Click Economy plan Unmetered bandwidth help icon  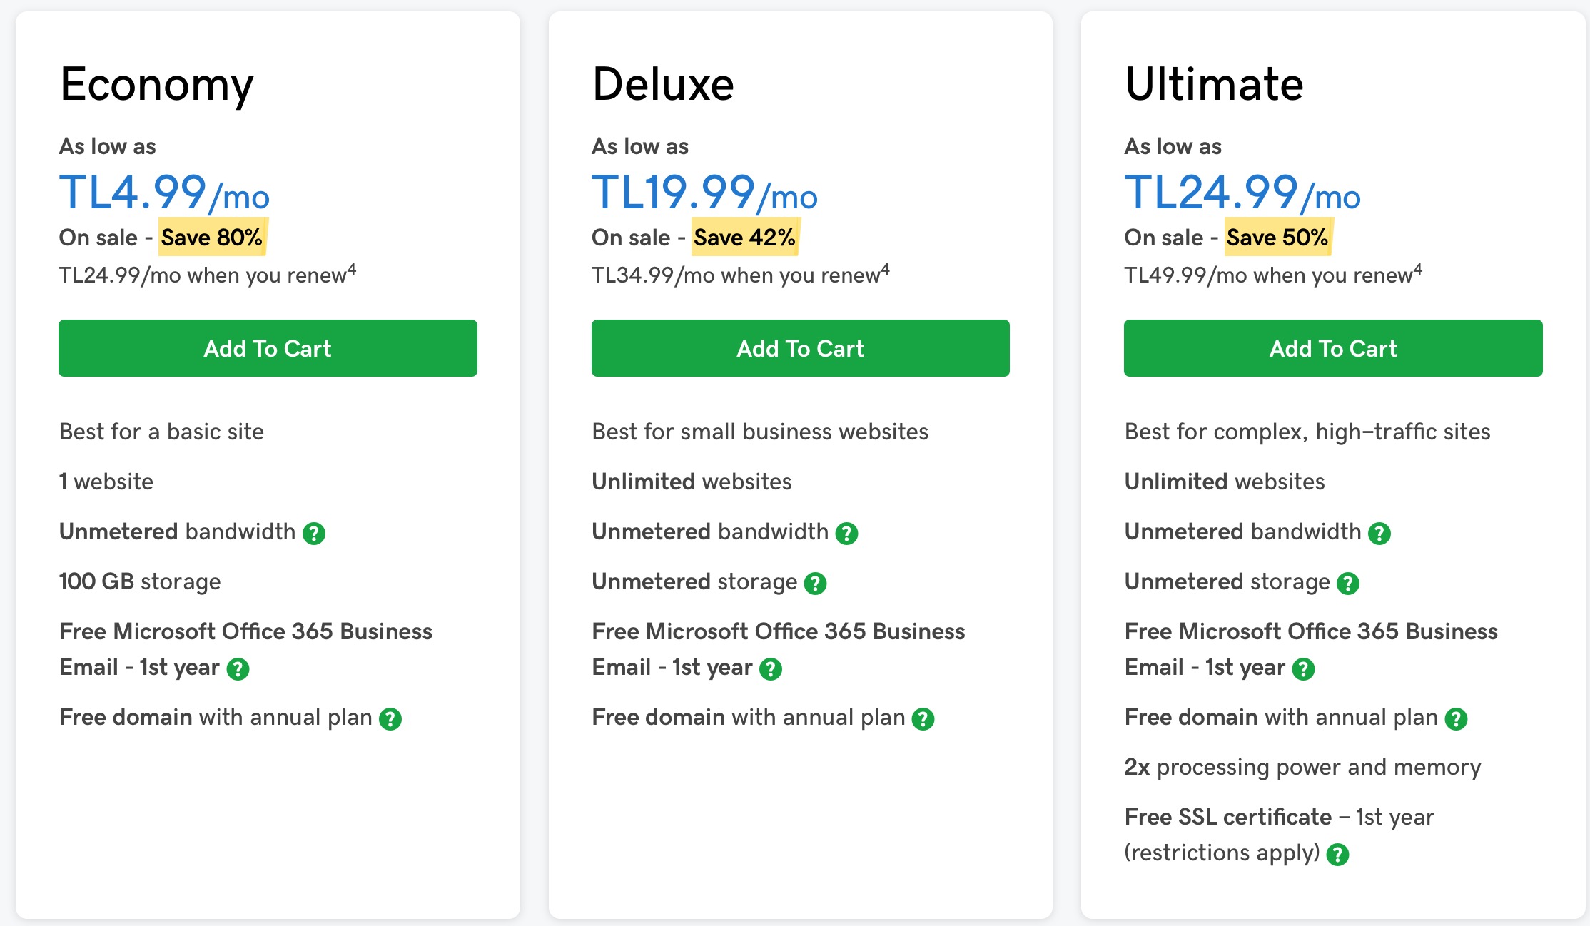pyautogui.click(x=314, y=533)
